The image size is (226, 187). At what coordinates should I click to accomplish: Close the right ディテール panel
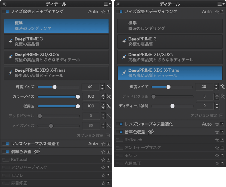(x=118, y=4)
